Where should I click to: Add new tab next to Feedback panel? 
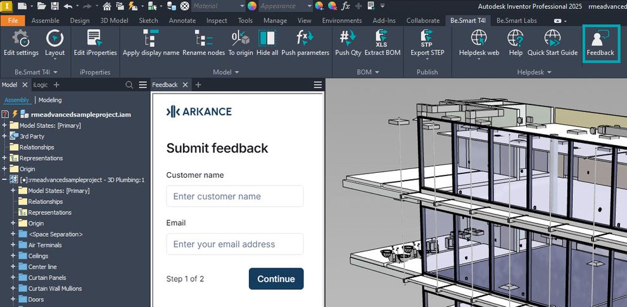[x=198, y=85]
